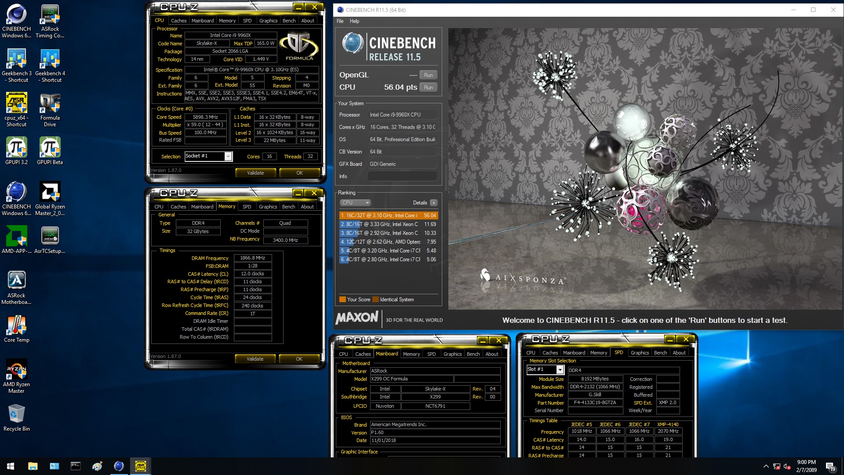
Task: Select ranking entry 4C/8T @ 2.80 GHz
Action: coord(389,259)
